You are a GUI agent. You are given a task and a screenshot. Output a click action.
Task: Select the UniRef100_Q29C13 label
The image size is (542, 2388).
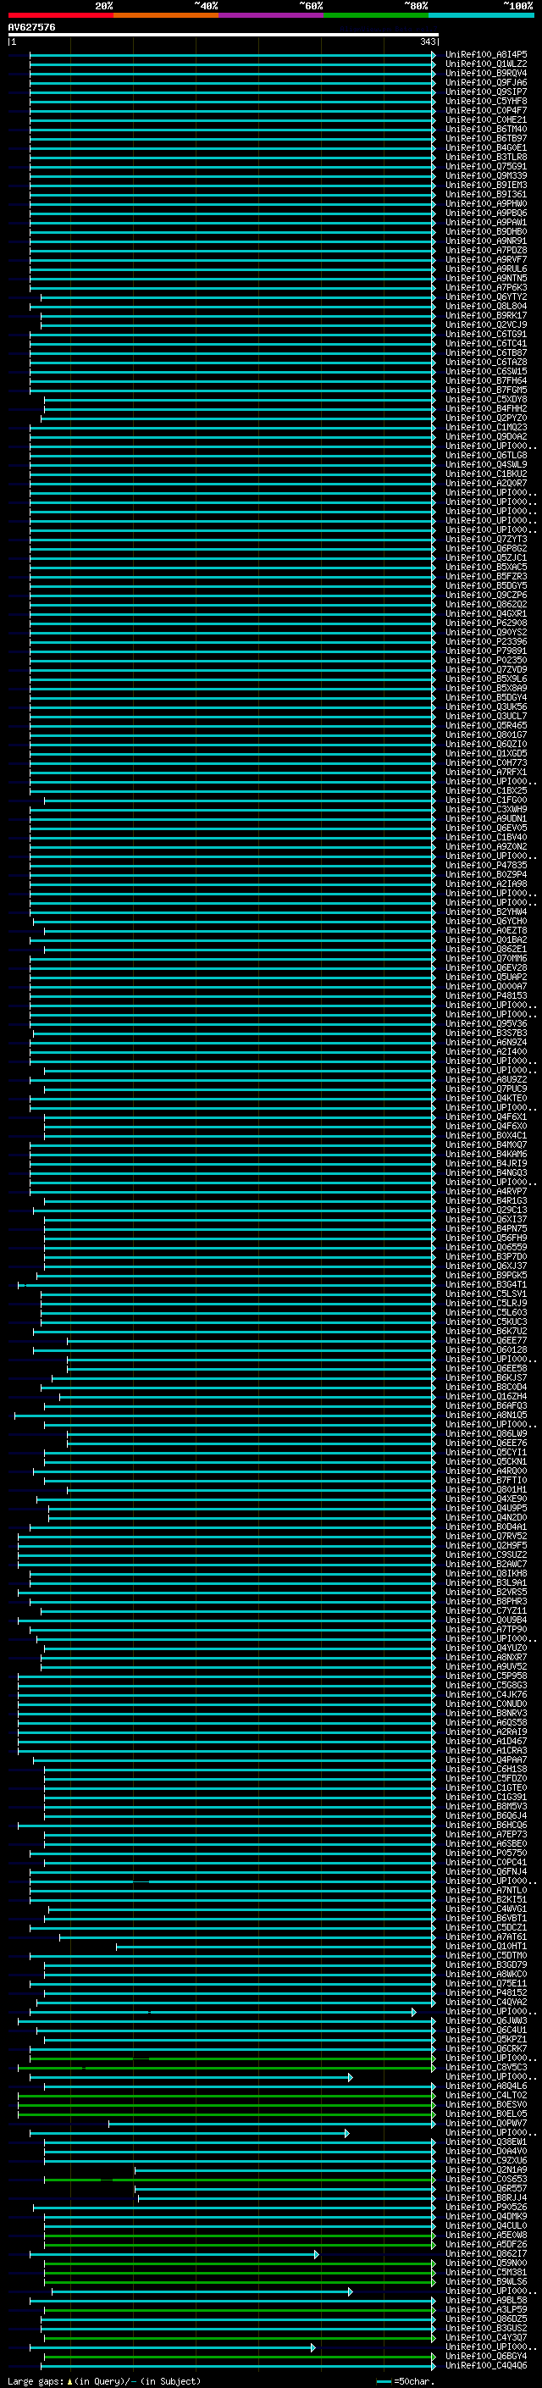[486, 1211]
